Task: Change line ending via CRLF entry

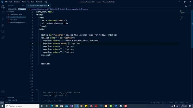Action: pos(177,103)
